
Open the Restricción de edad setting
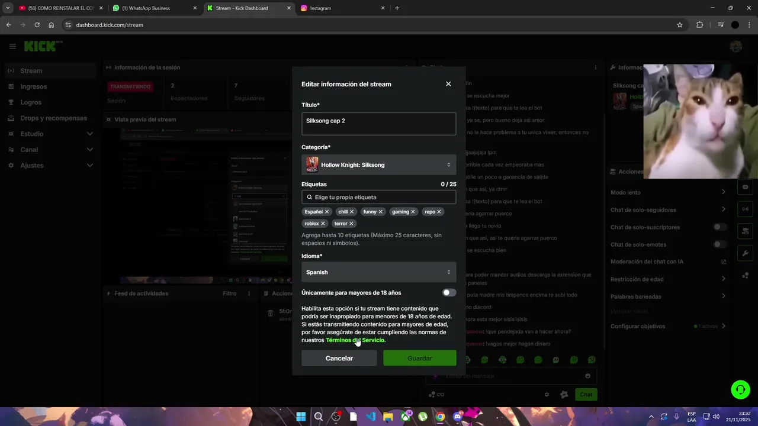pyautogui.click(x=668, y=279)
